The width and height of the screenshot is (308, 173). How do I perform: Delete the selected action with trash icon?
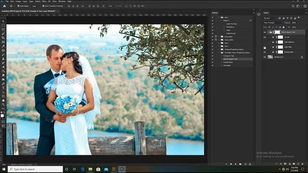click(250, 164)
